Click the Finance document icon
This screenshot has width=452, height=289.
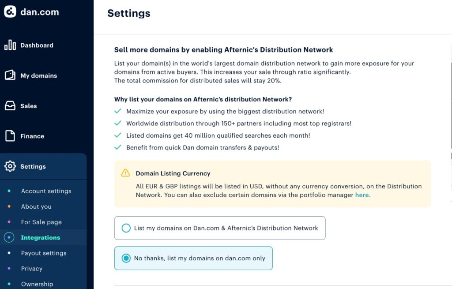(10, 136)
